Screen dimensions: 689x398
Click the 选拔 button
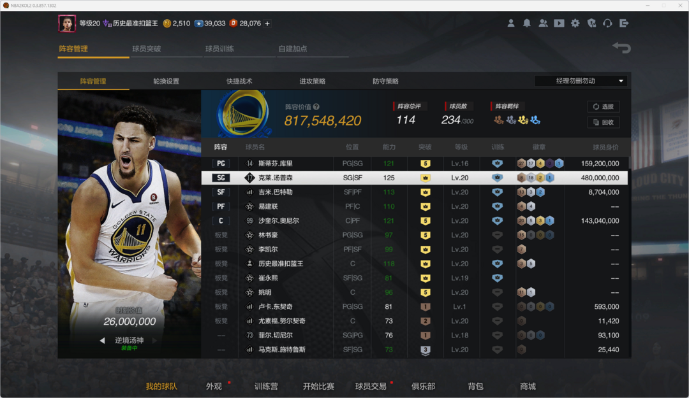click(604, 107)
